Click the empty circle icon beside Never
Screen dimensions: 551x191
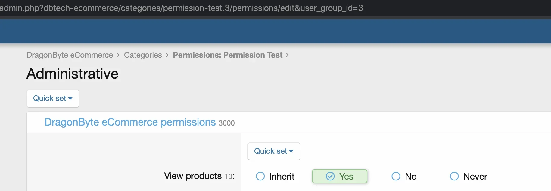tap(454, 176)
